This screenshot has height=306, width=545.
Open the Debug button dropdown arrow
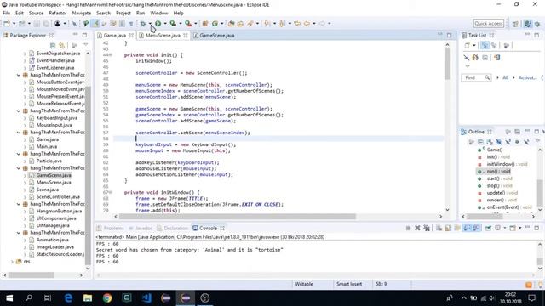coord(150,24)
